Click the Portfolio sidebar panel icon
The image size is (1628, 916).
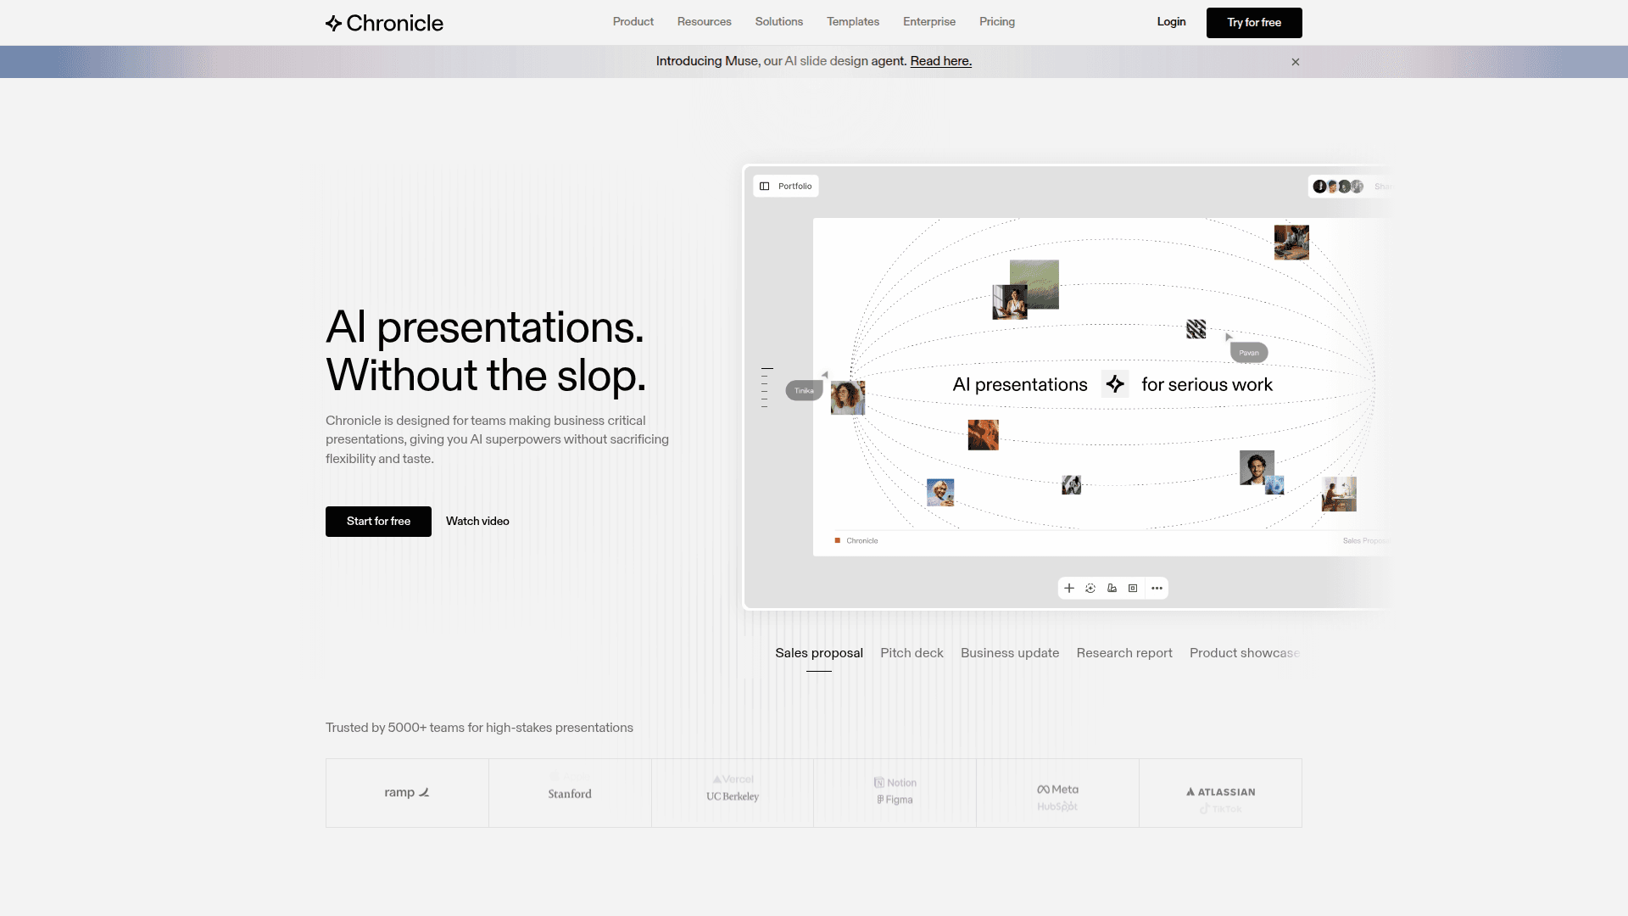pos(765,186)
